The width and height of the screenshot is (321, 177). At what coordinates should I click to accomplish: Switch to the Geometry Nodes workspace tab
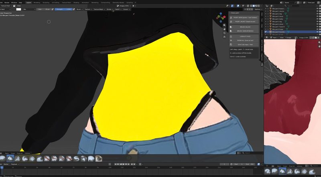click(x=118, y=2)
